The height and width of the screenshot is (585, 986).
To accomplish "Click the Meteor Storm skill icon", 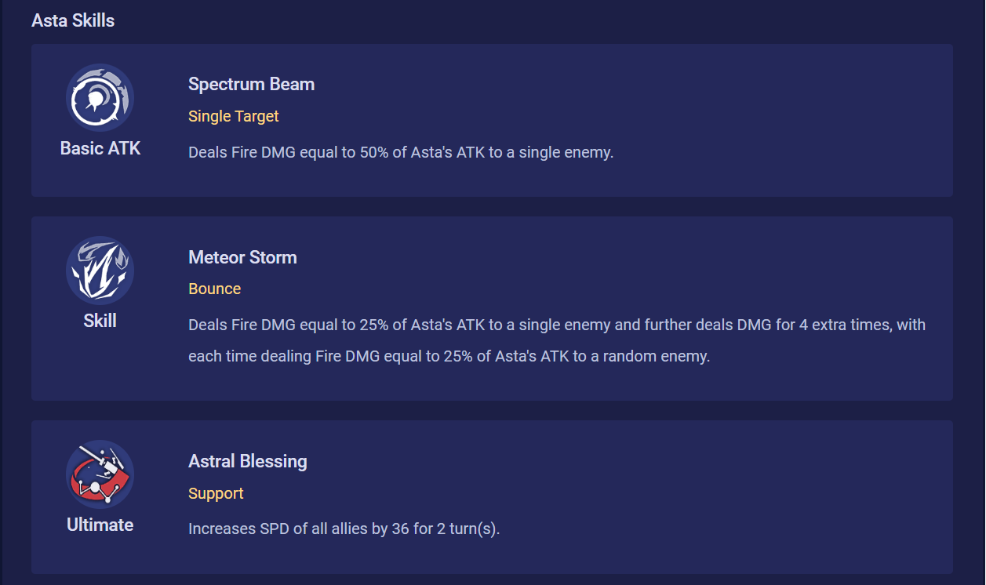I will (100, 271).
